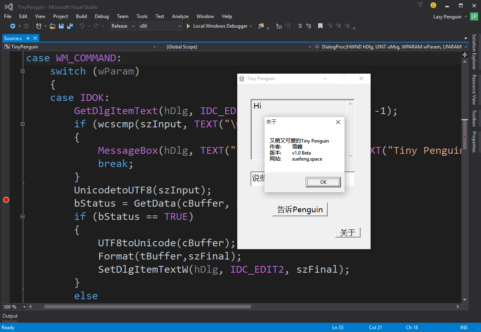Open the Tools menu
This screenshot has height=332, width=481.
pyautogui.click(x=142, y=16)
